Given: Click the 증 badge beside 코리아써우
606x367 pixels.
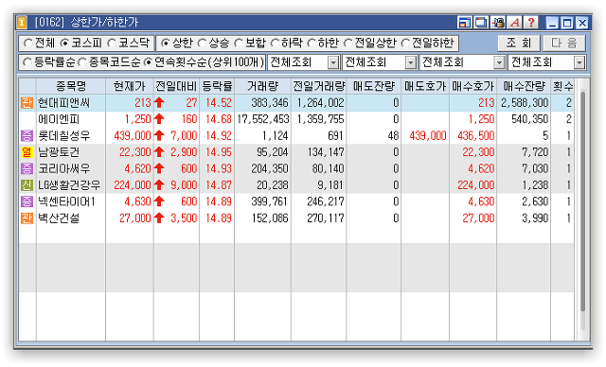Looking at the screenshot, I should point(27,168).
